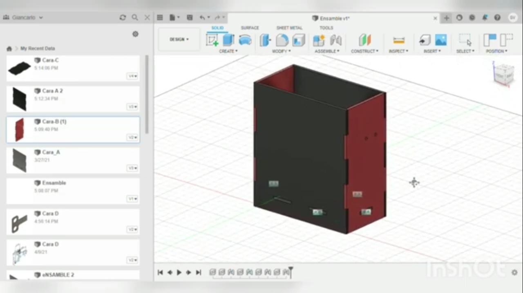Image resolution: width=523 pixels, height=293 pixels.
Task: Open the Cara_A file
Action: (x=73, y=160)
